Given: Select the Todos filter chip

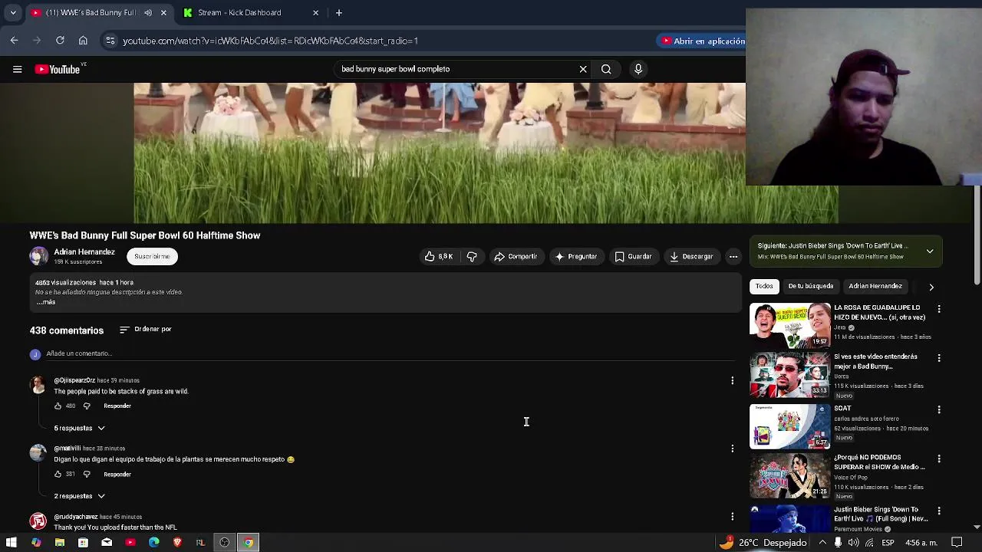Looking at the screenshot, I should 764,286.
